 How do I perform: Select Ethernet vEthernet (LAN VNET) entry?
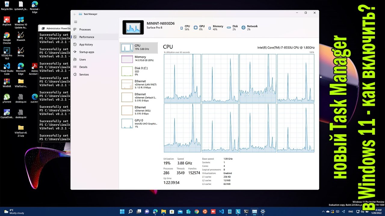(x=139, y=84)
